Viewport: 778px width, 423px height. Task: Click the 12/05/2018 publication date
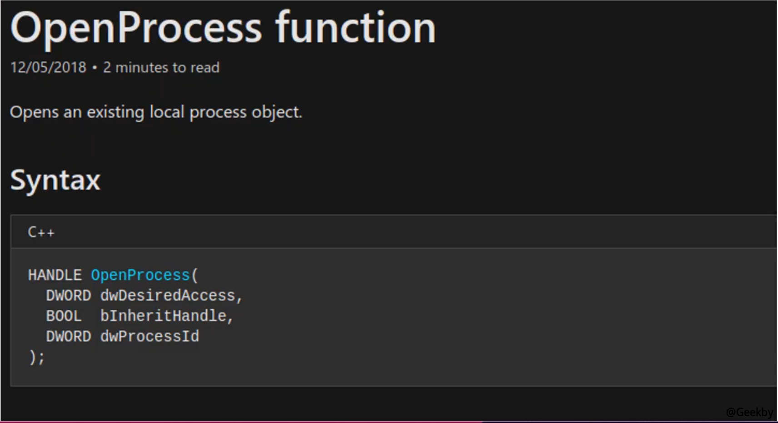tap(48, 67)
